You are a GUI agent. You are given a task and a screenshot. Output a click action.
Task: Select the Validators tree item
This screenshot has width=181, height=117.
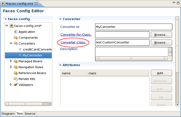coord(26,85)
